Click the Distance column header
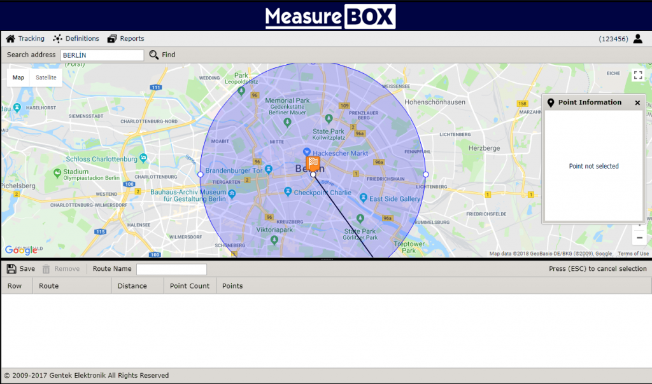The height and width of the screenshot is (384, 652). [x=132, y=286]
